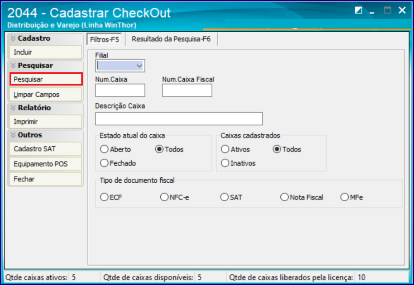The image size is (414, 285).
Task: Switch to Resultado da Pesquisa-F6 tab
Action: (x=171, y=39)
